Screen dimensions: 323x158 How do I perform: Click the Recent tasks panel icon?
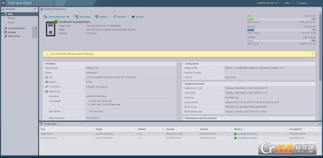click(41, 124)
